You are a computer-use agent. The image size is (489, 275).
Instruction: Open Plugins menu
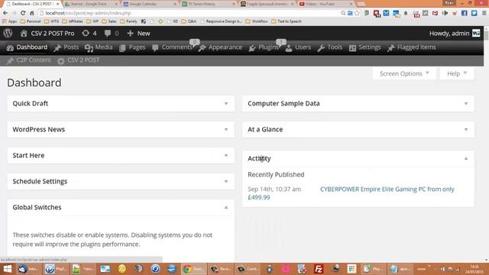(x=264, y=47)
